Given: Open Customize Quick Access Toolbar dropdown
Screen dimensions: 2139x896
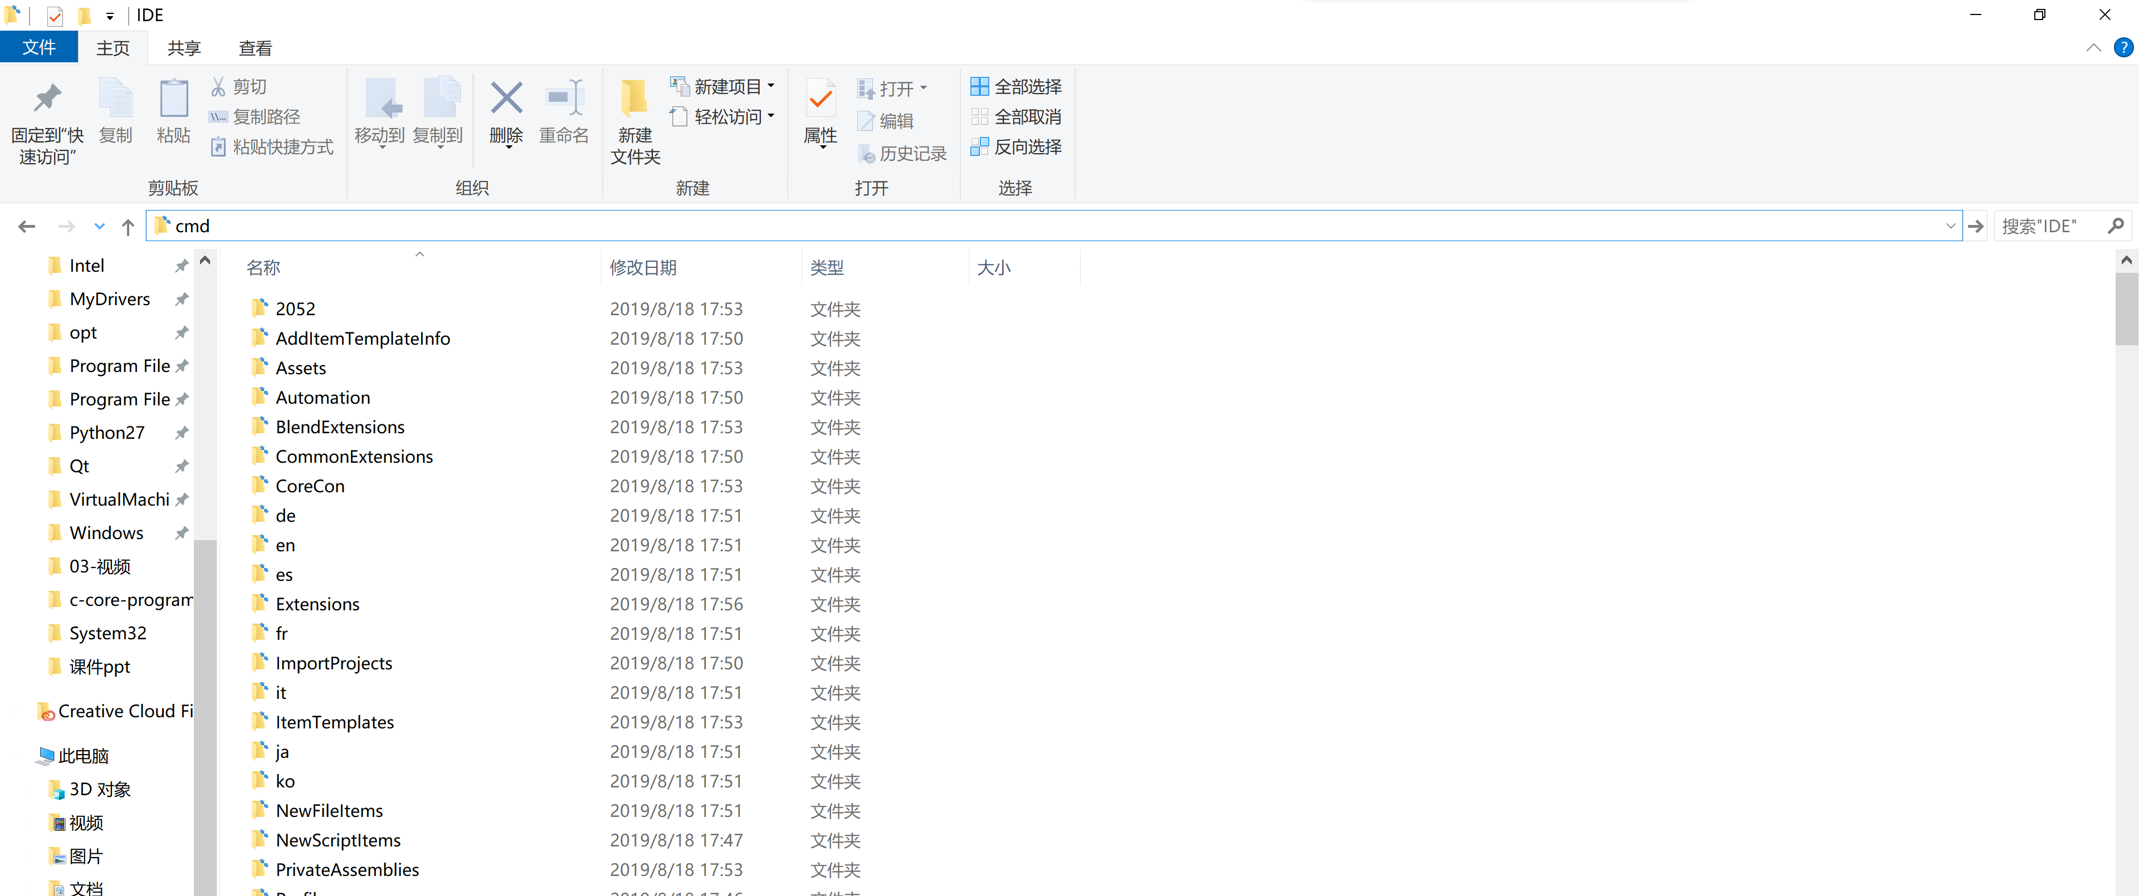Looking at the screenshot, I should (110, 17).
